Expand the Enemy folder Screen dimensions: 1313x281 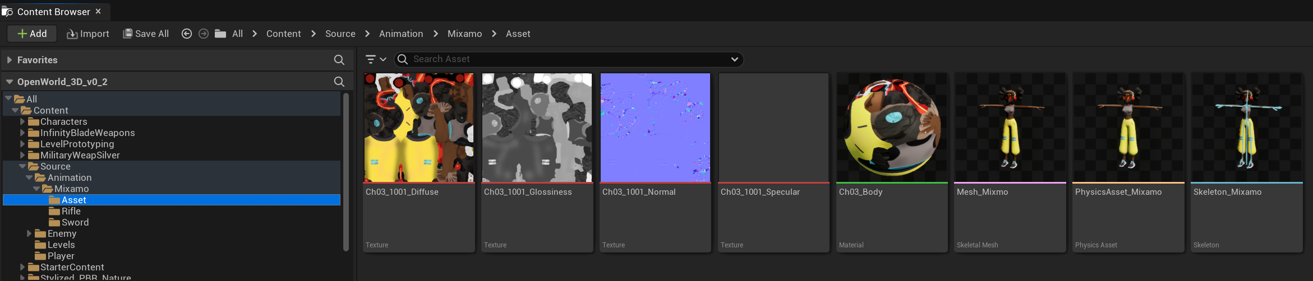(x=29, y=233)
